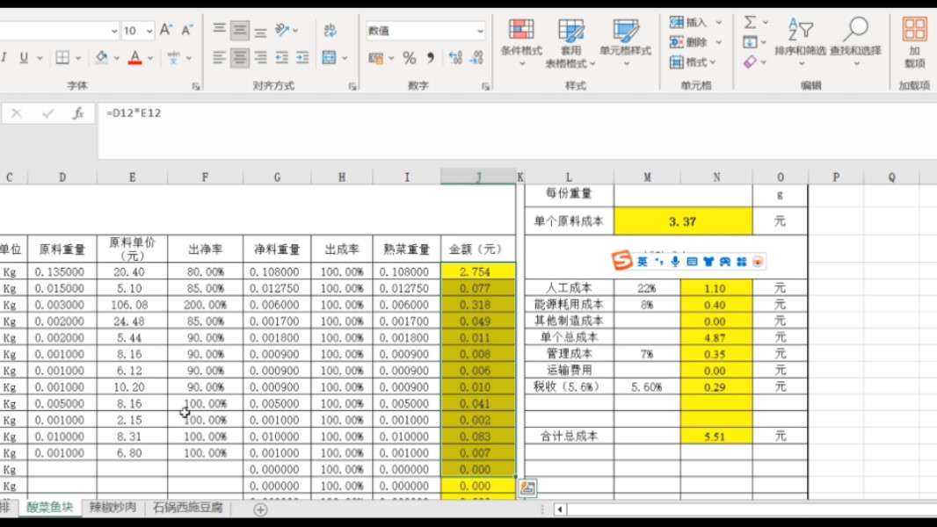Viewport: 937px width, 527px height.
Task: Decrease decimal places
Action: 477,58
